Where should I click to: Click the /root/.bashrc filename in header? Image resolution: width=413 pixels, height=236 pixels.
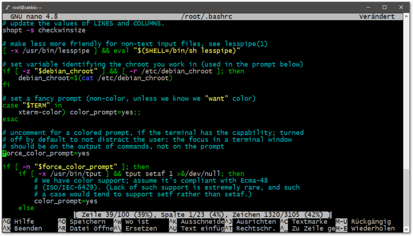click(205, 16)
